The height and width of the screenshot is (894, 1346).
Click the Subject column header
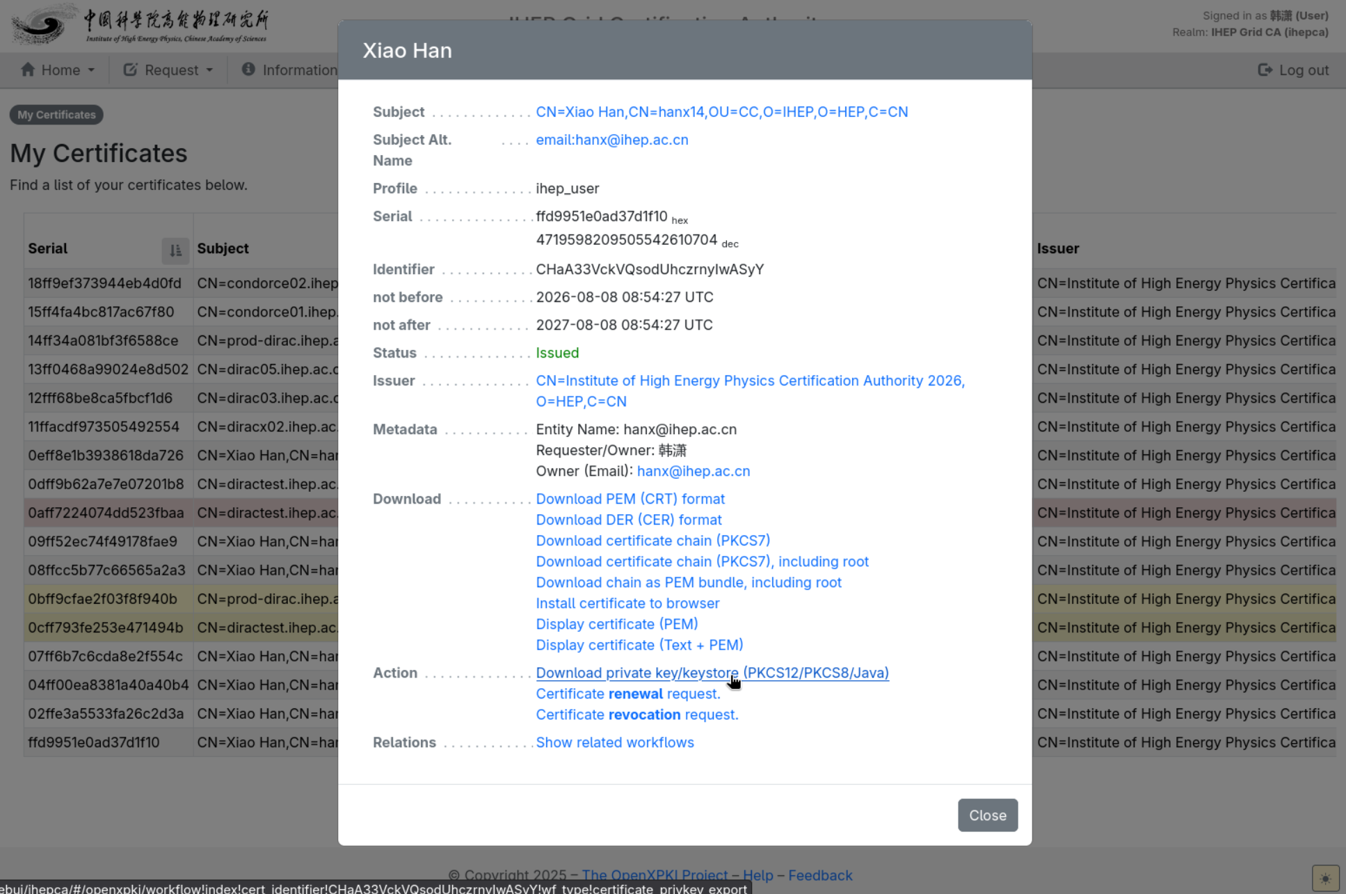223,248
